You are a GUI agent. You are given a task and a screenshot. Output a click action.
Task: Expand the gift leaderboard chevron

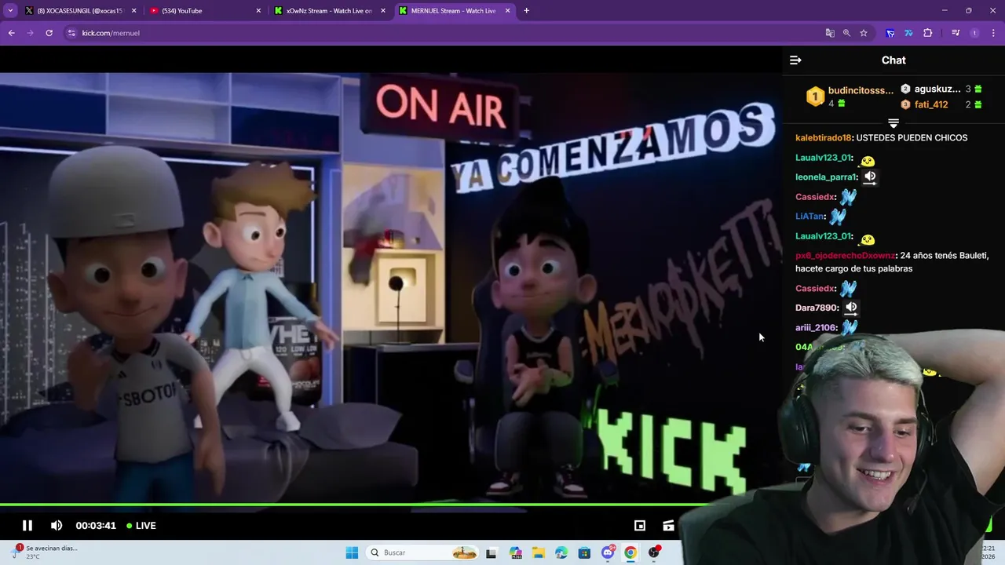893,123
